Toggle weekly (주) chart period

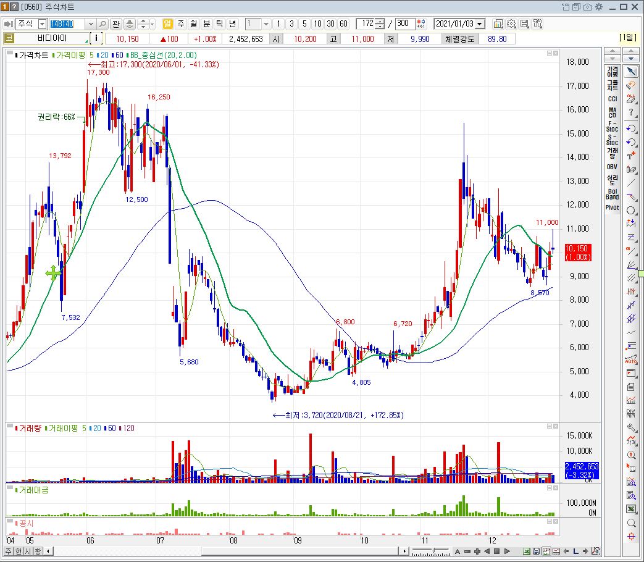(x=181, y=24)
